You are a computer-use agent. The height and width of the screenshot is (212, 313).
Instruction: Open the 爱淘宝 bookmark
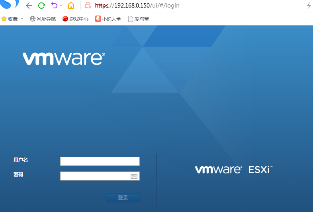coord(139,19)
